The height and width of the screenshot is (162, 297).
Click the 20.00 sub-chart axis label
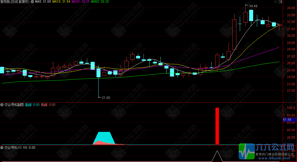(291, 137)
